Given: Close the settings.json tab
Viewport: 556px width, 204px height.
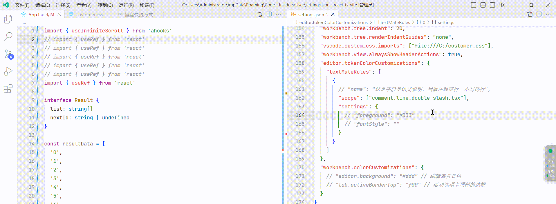Looking at the screenshot, I should [x=333, y=14].
